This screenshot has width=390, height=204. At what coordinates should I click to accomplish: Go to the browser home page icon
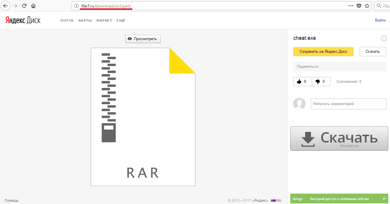(33, 5)
